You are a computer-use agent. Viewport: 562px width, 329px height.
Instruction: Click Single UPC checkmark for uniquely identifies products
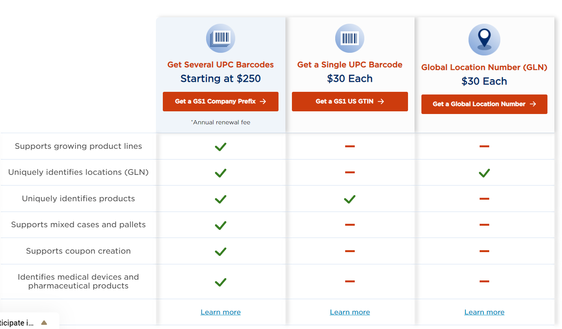coord(350,199)
